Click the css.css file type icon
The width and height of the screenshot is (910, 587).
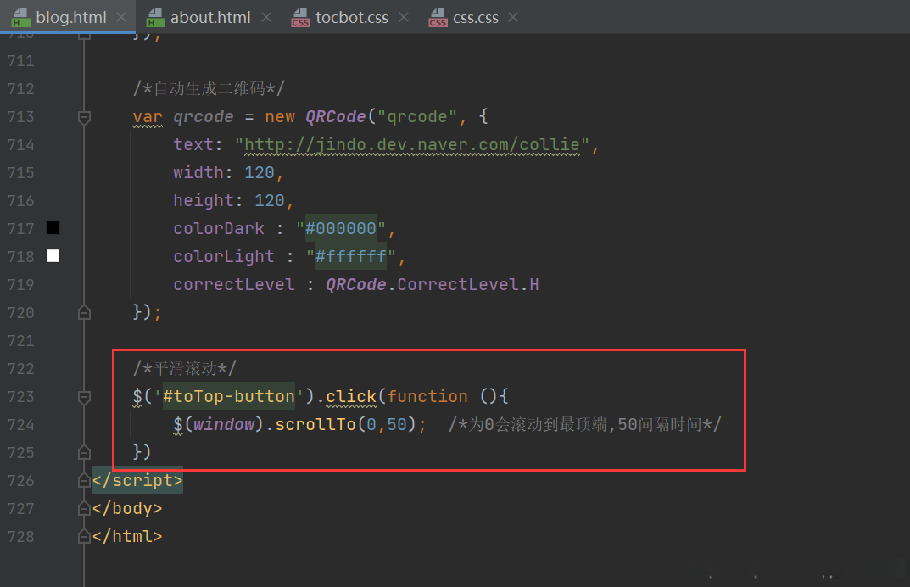(438, 18)
